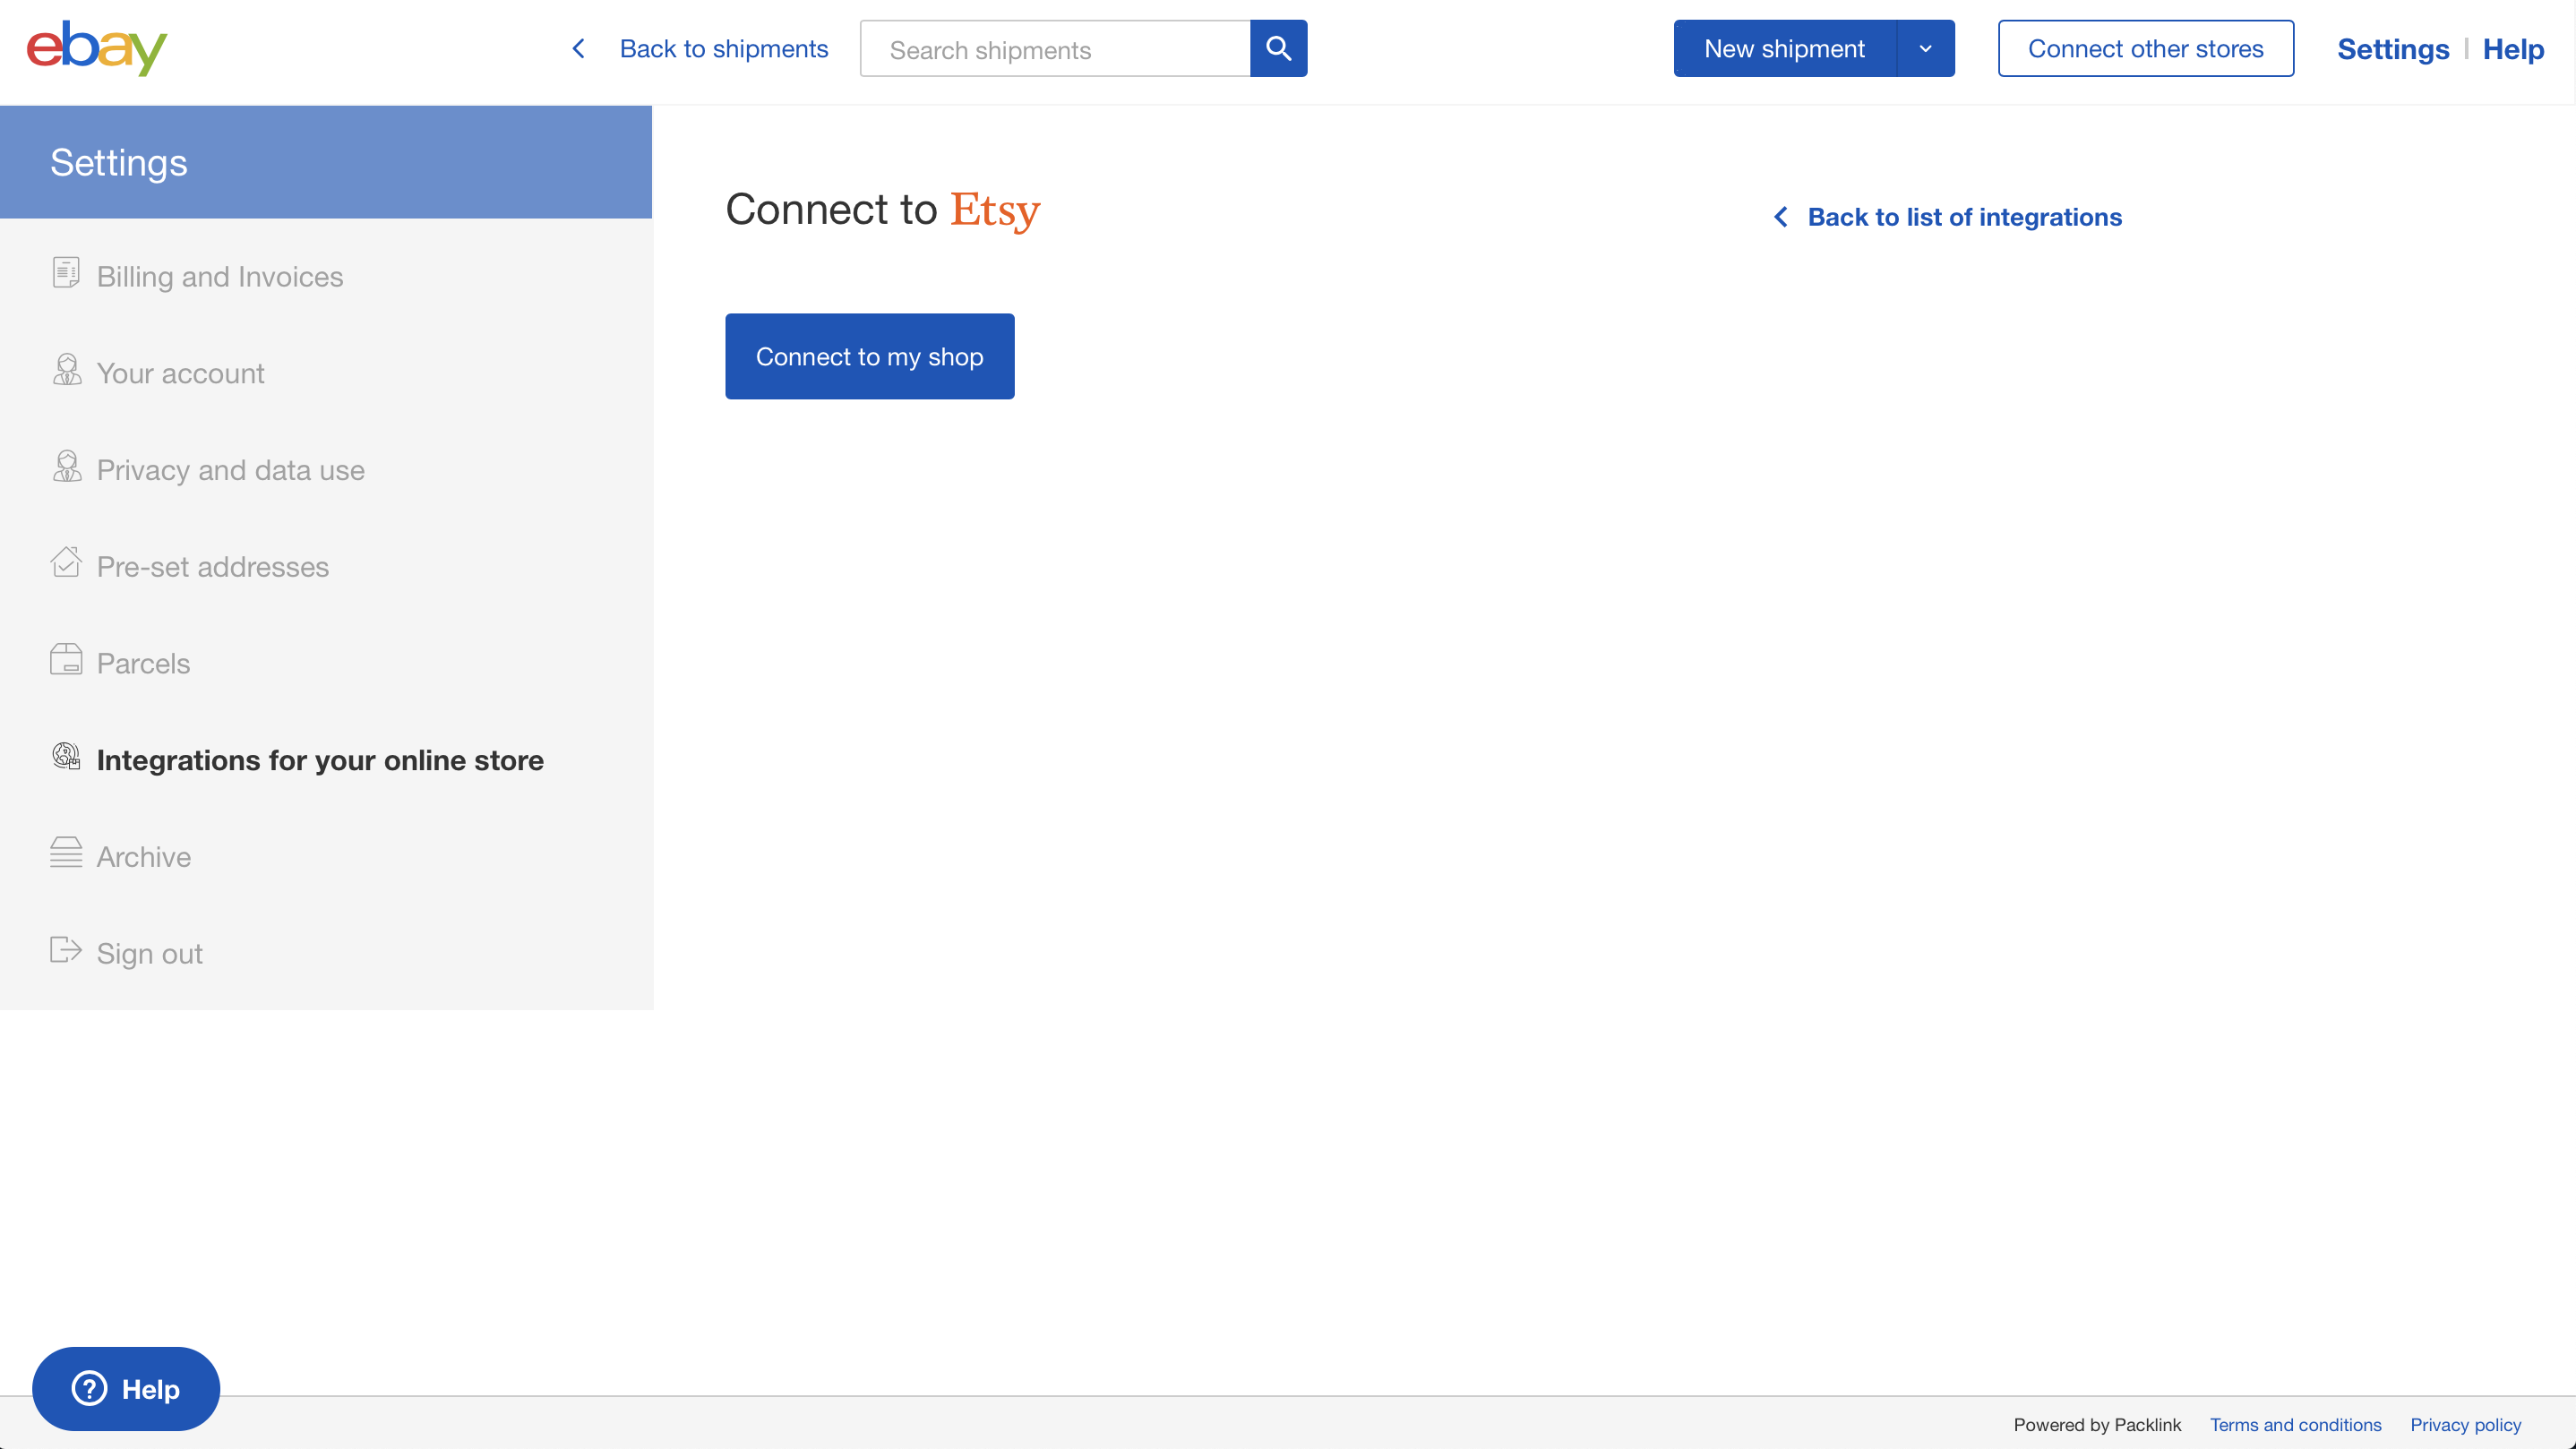Viewport: 2576px width, 1449px height.
Task: Expand the New shipment dropdown arrow
Action: click(x=1925, y=48)
